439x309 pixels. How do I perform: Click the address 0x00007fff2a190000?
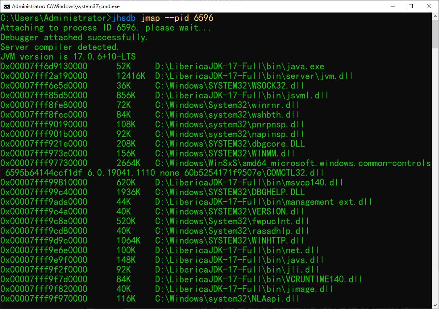point(44,76)
